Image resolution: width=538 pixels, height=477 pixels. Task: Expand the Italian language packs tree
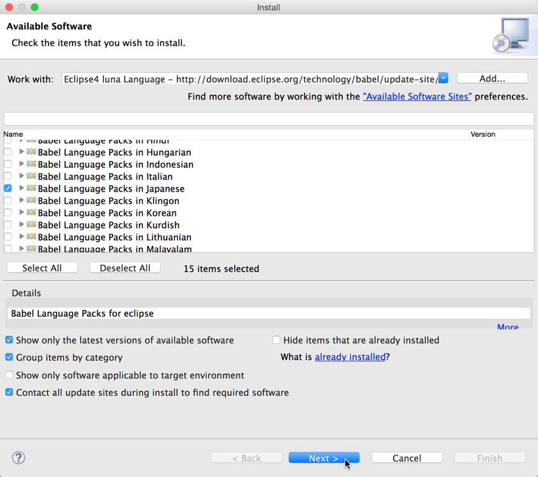point(22,176)
